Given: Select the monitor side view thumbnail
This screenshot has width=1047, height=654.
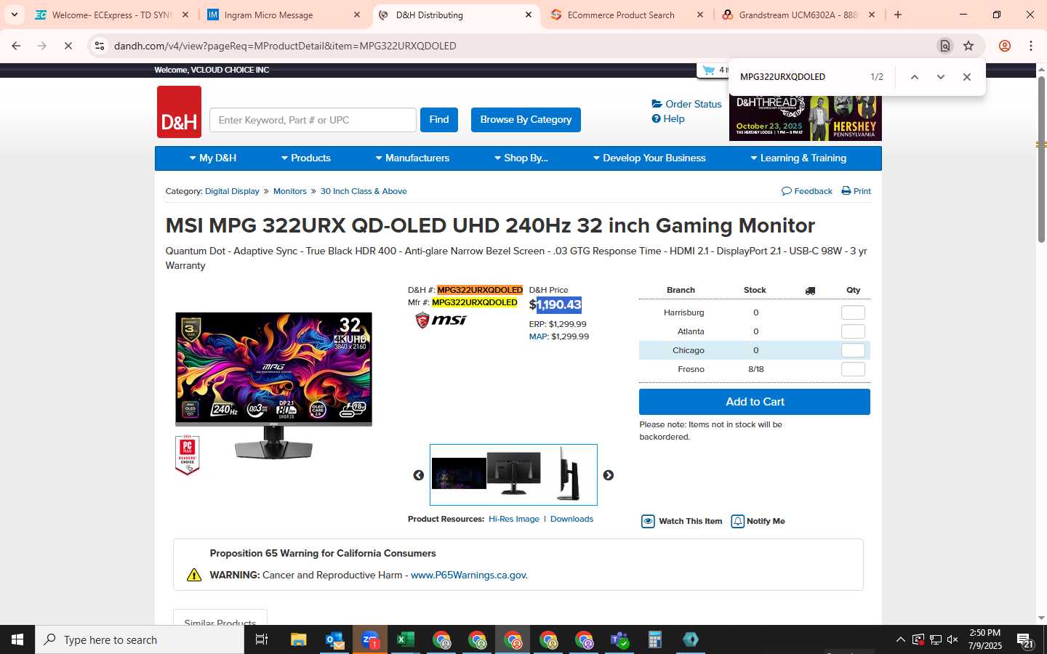Looking at the screenshot, I should (x=569, y=474).
